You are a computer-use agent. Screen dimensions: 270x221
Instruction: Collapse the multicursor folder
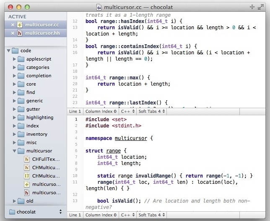click(x=15, y=151)
